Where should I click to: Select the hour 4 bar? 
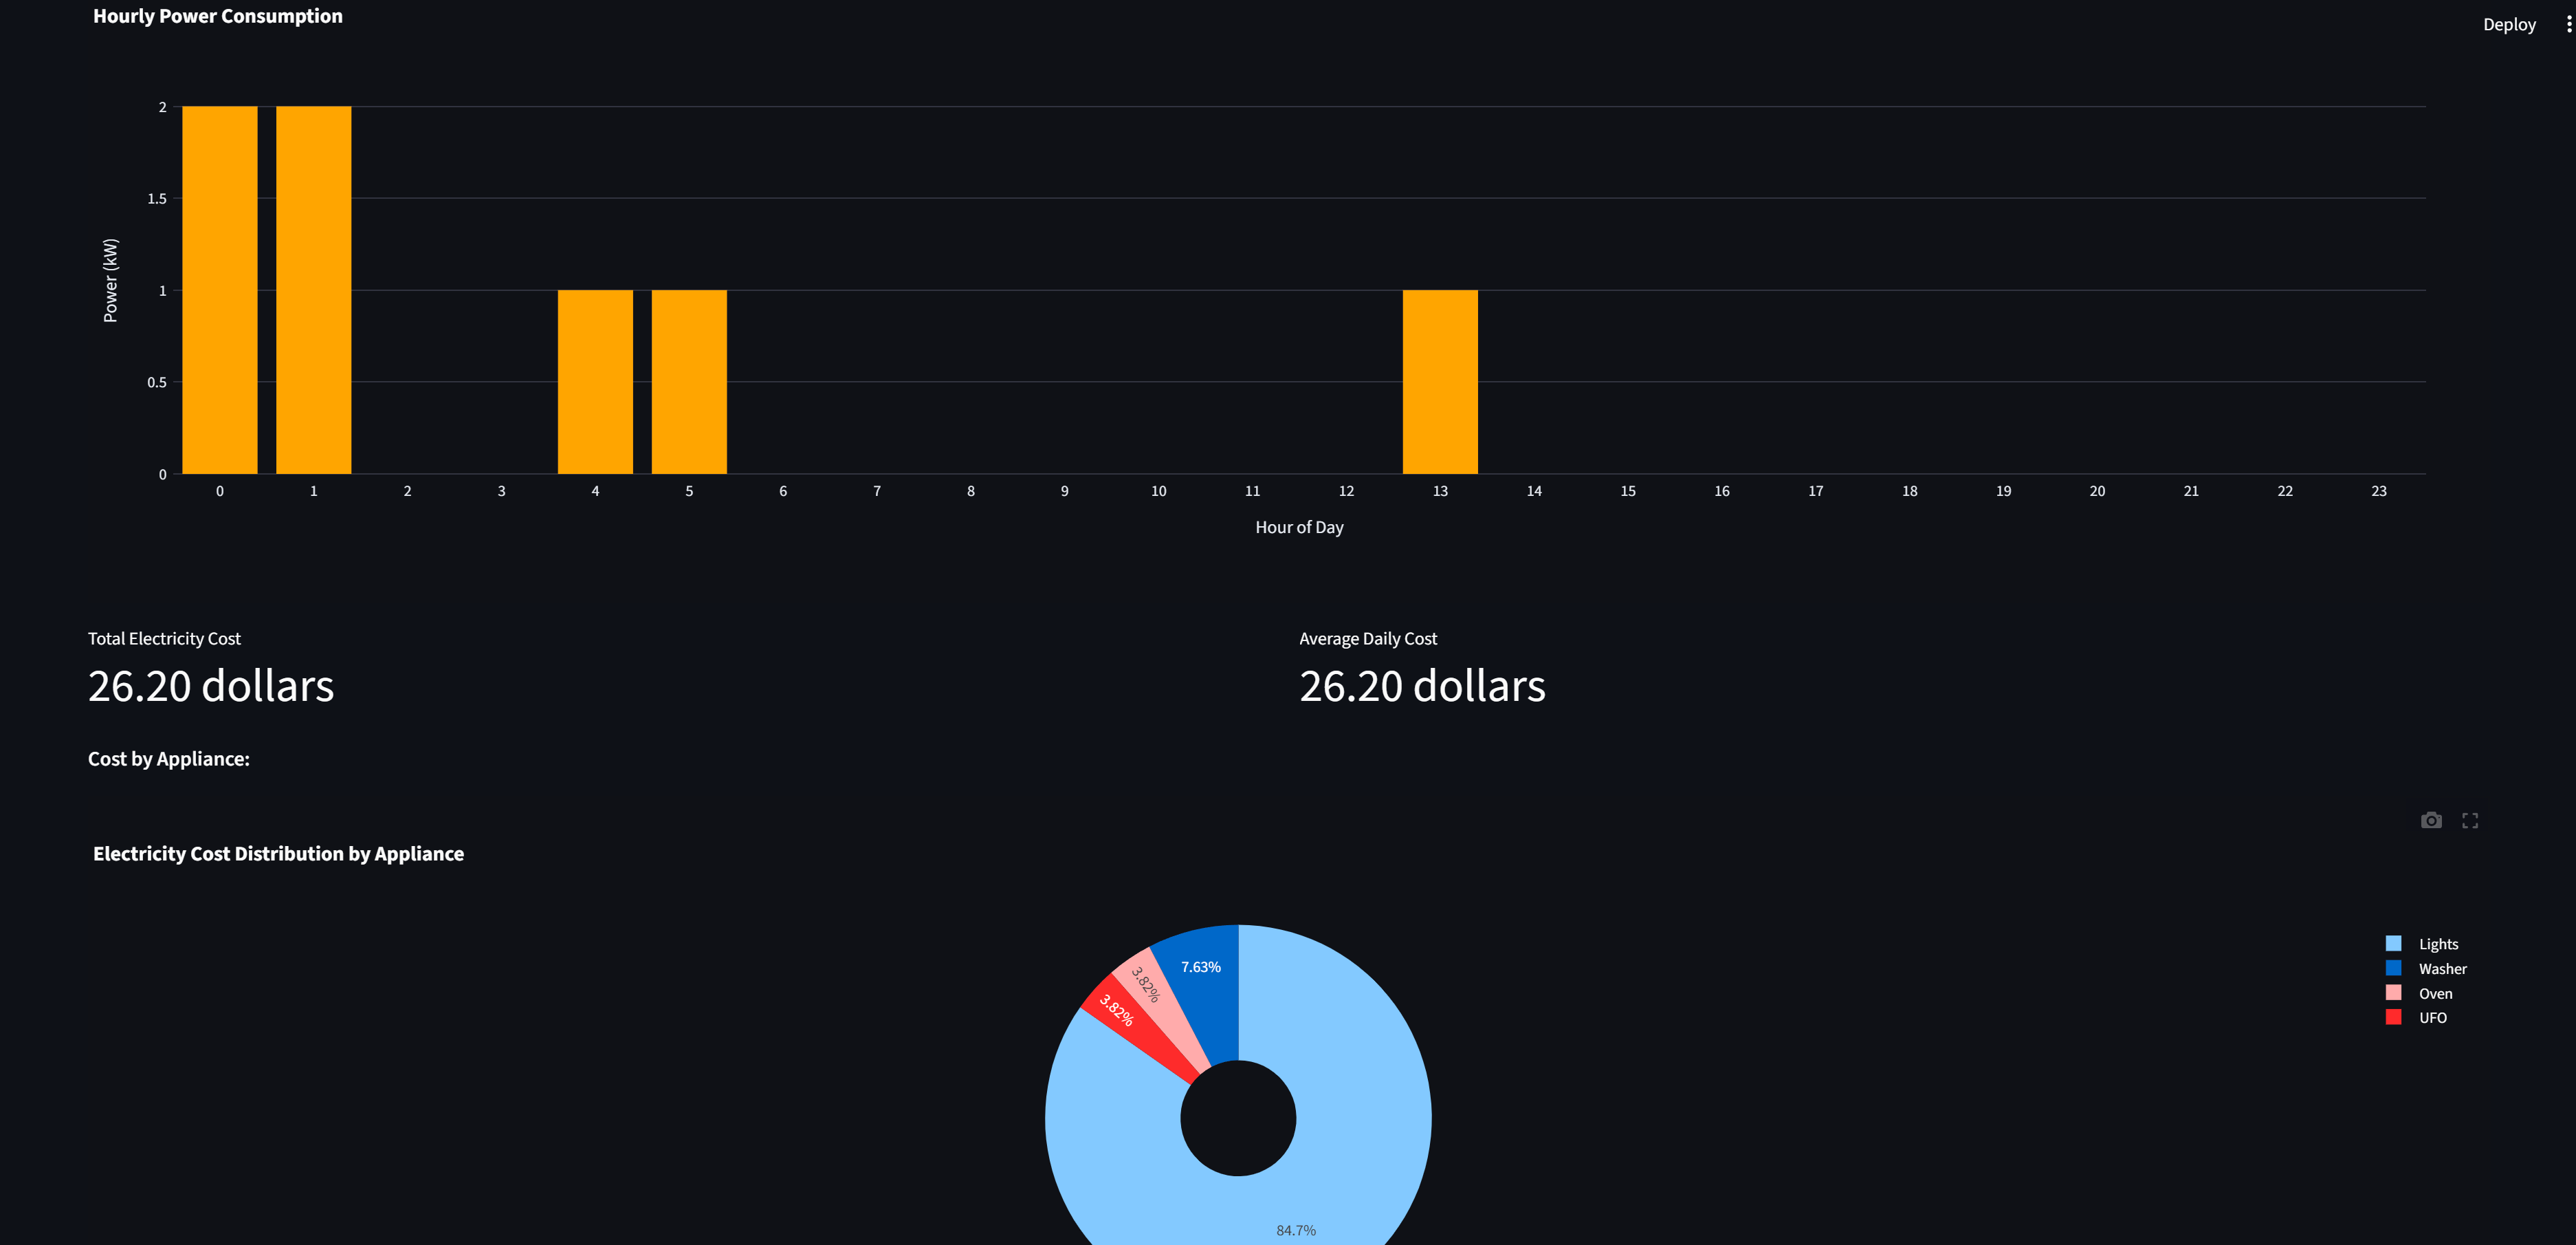click(x=595, y=382)
